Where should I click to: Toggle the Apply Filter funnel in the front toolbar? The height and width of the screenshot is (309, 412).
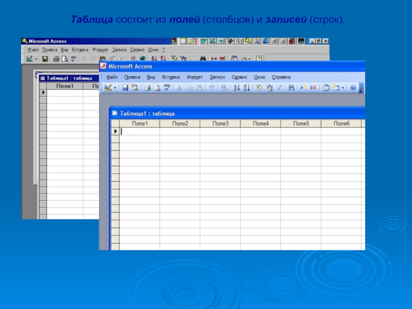[x=279, y=88]
